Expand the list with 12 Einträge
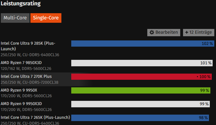 (199, 32)
